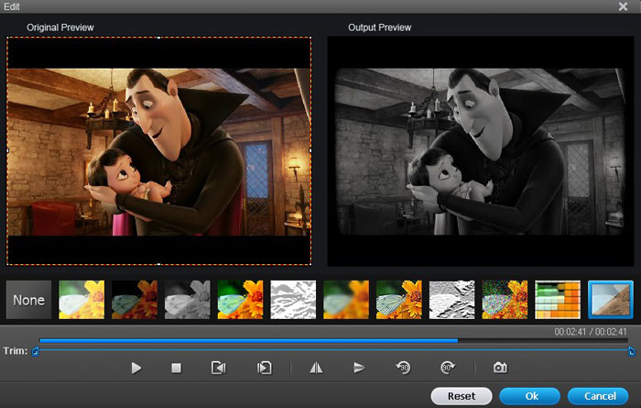
Task: Click the trim end handle
Action: tap(632, 351)
